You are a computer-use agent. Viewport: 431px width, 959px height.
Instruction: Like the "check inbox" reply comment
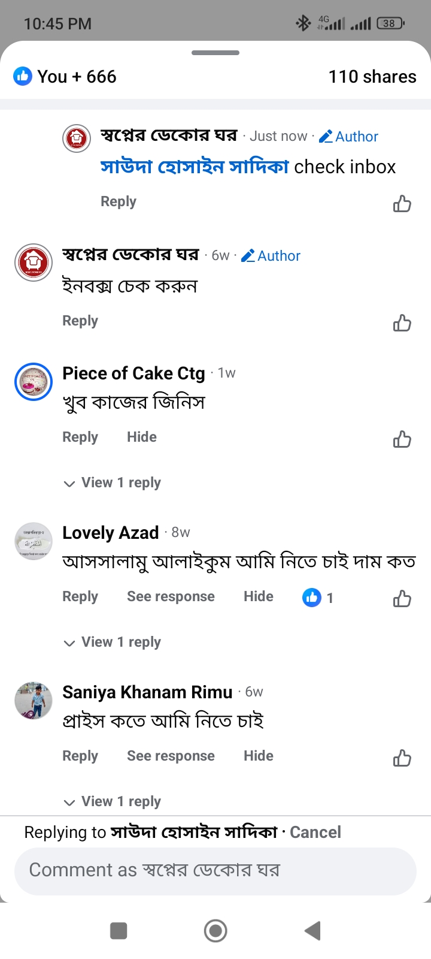402,204
